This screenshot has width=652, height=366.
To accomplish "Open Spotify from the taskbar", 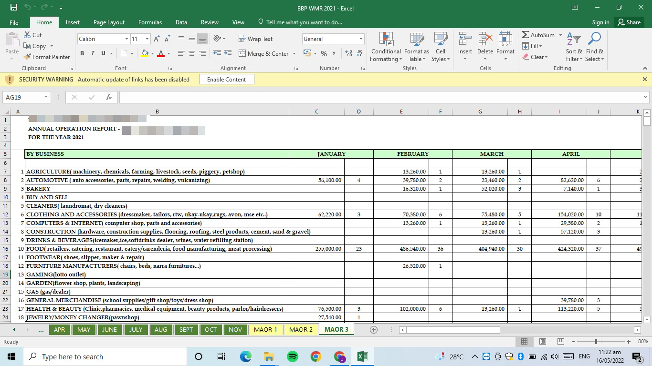I will click(293, 356).
